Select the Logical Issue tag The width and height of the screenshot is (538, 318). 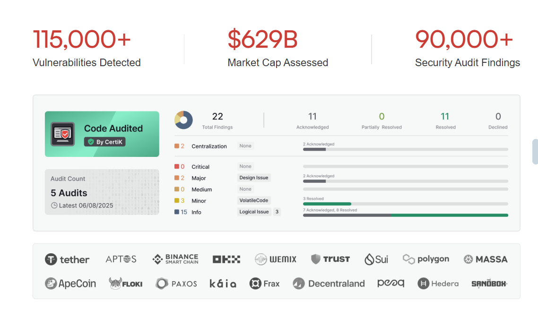(254, 212)
